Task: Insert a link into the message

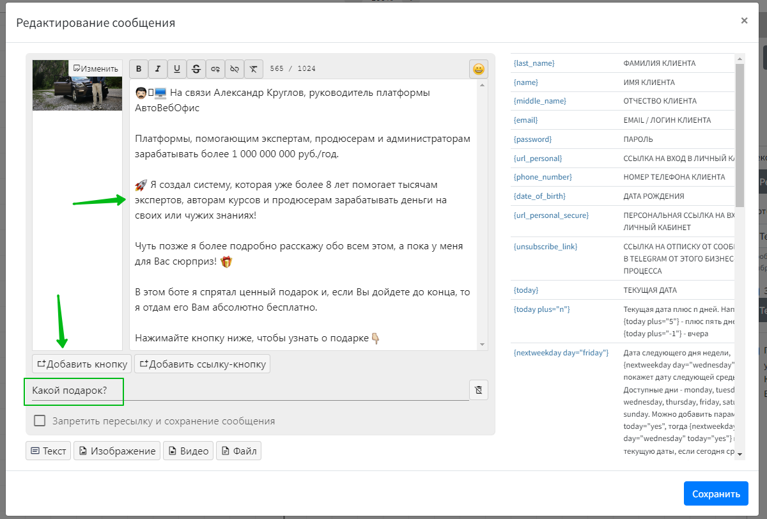Action: tap(215, 69)
